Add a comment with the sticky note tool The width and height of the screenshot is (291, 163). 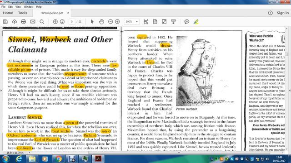187,22
